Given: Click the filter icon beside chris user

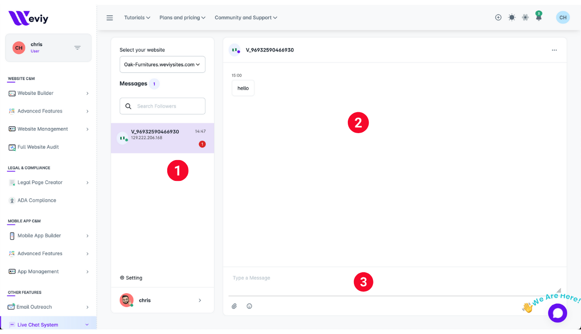Looking at the screenshot, I should (78, 48).
